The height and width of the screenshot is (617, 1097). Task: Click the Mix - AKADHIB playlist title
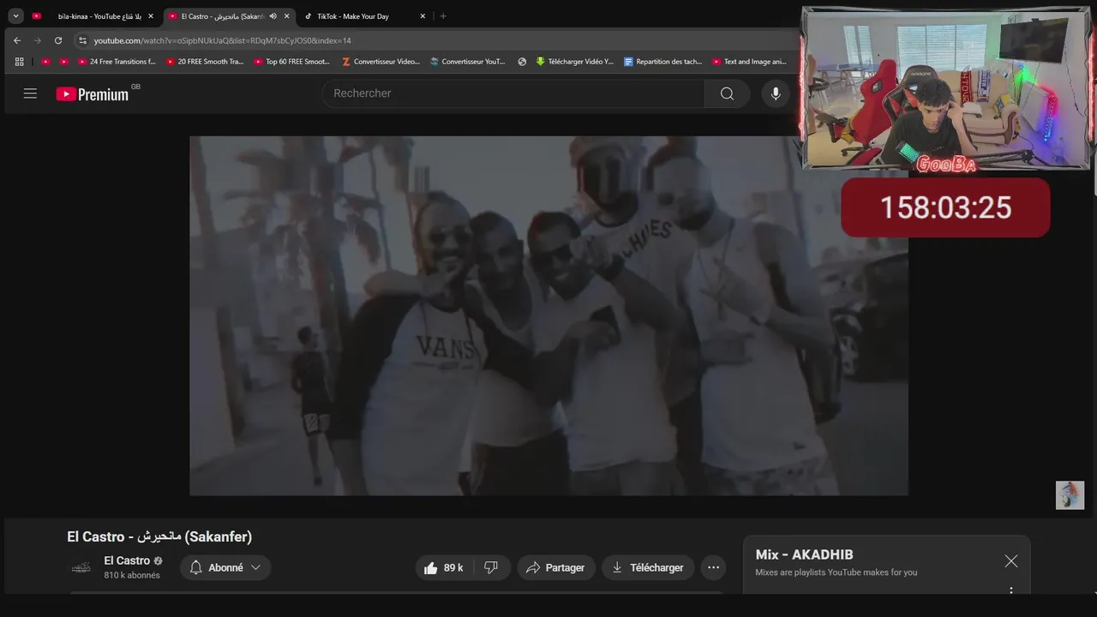[804, 554]
